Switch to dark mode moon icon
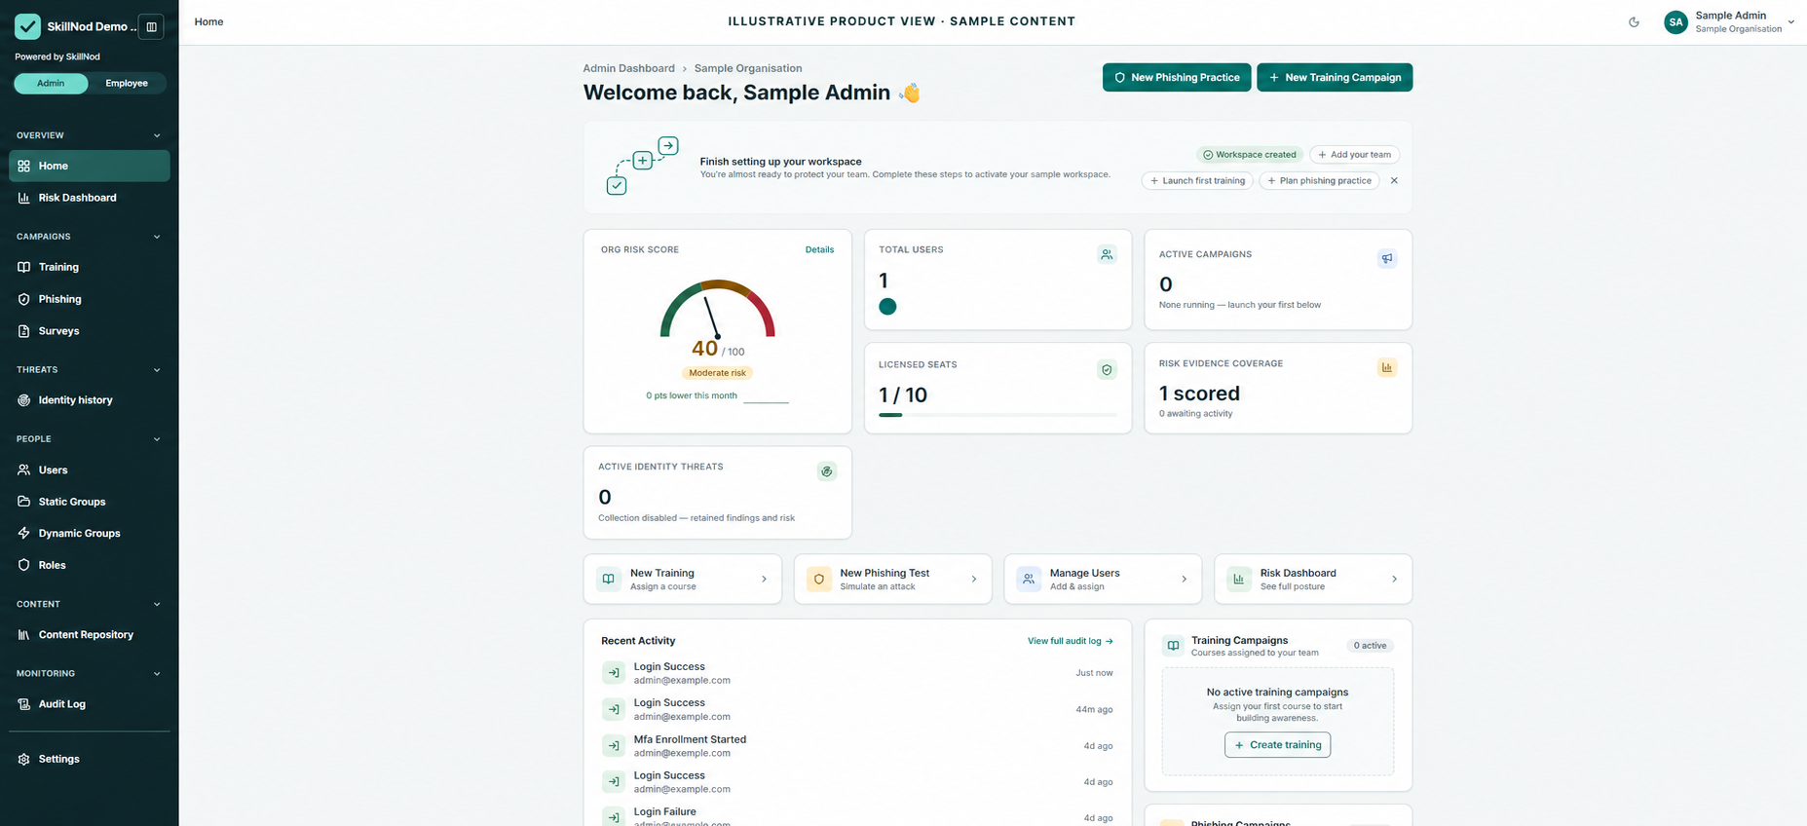The width and height of the screenshot is (1807, 826). tap(1634, 22)
